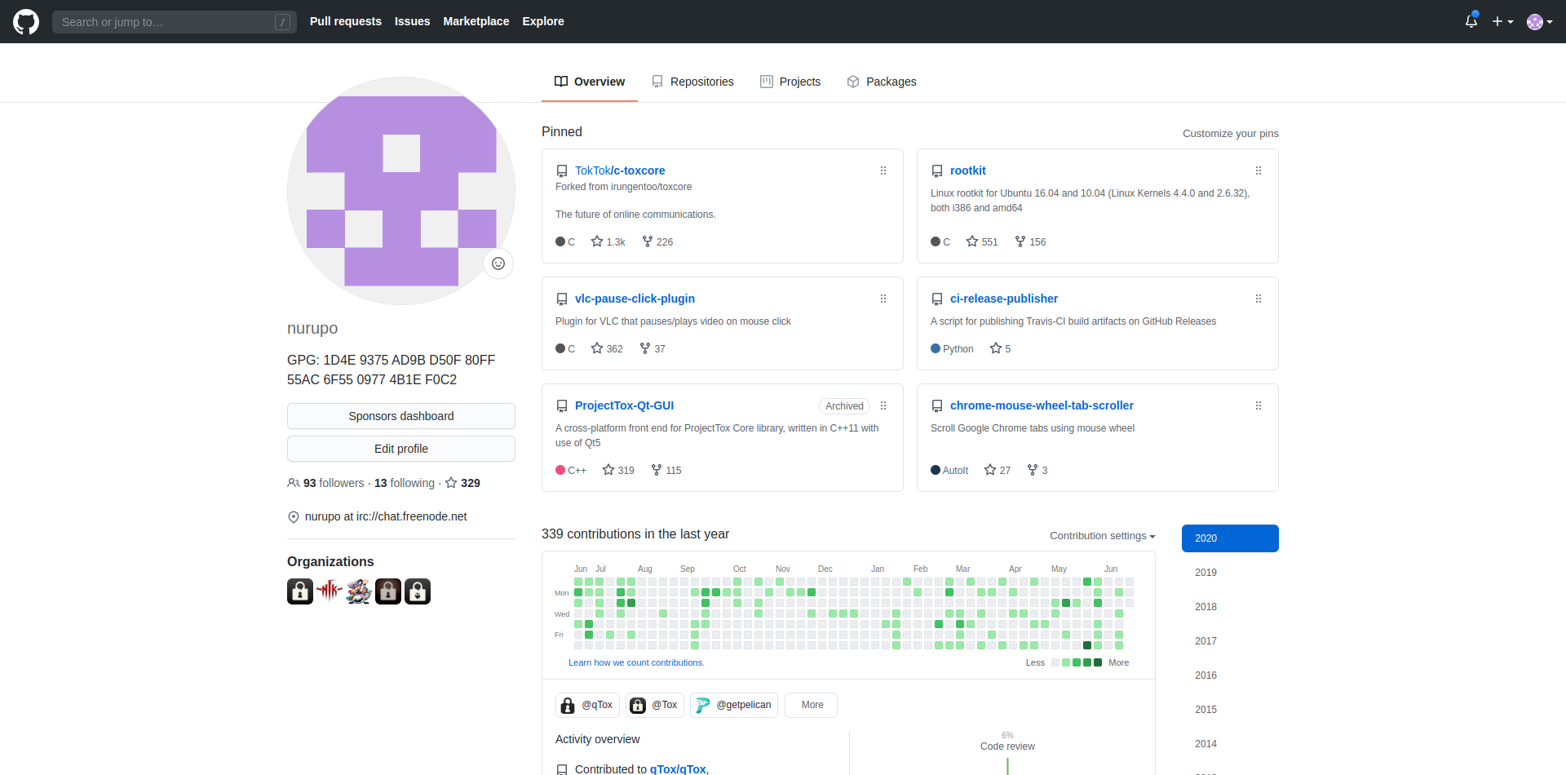The image size is (1566, 775).
Task: Open Customize your pins link
Action: click(x=1230, y=134)
